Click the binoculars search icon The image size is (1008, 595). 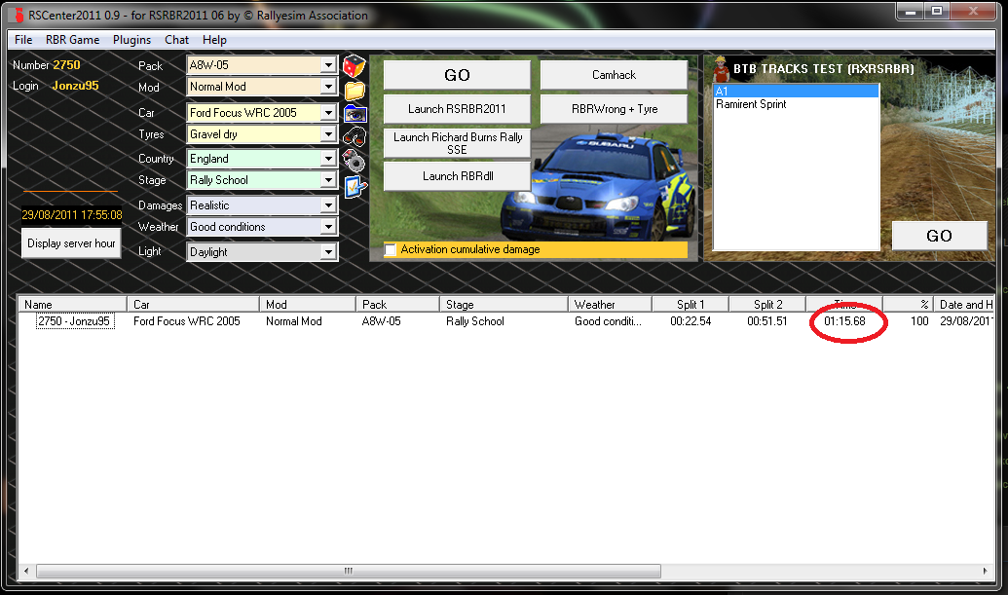click(x=355, y=137)
